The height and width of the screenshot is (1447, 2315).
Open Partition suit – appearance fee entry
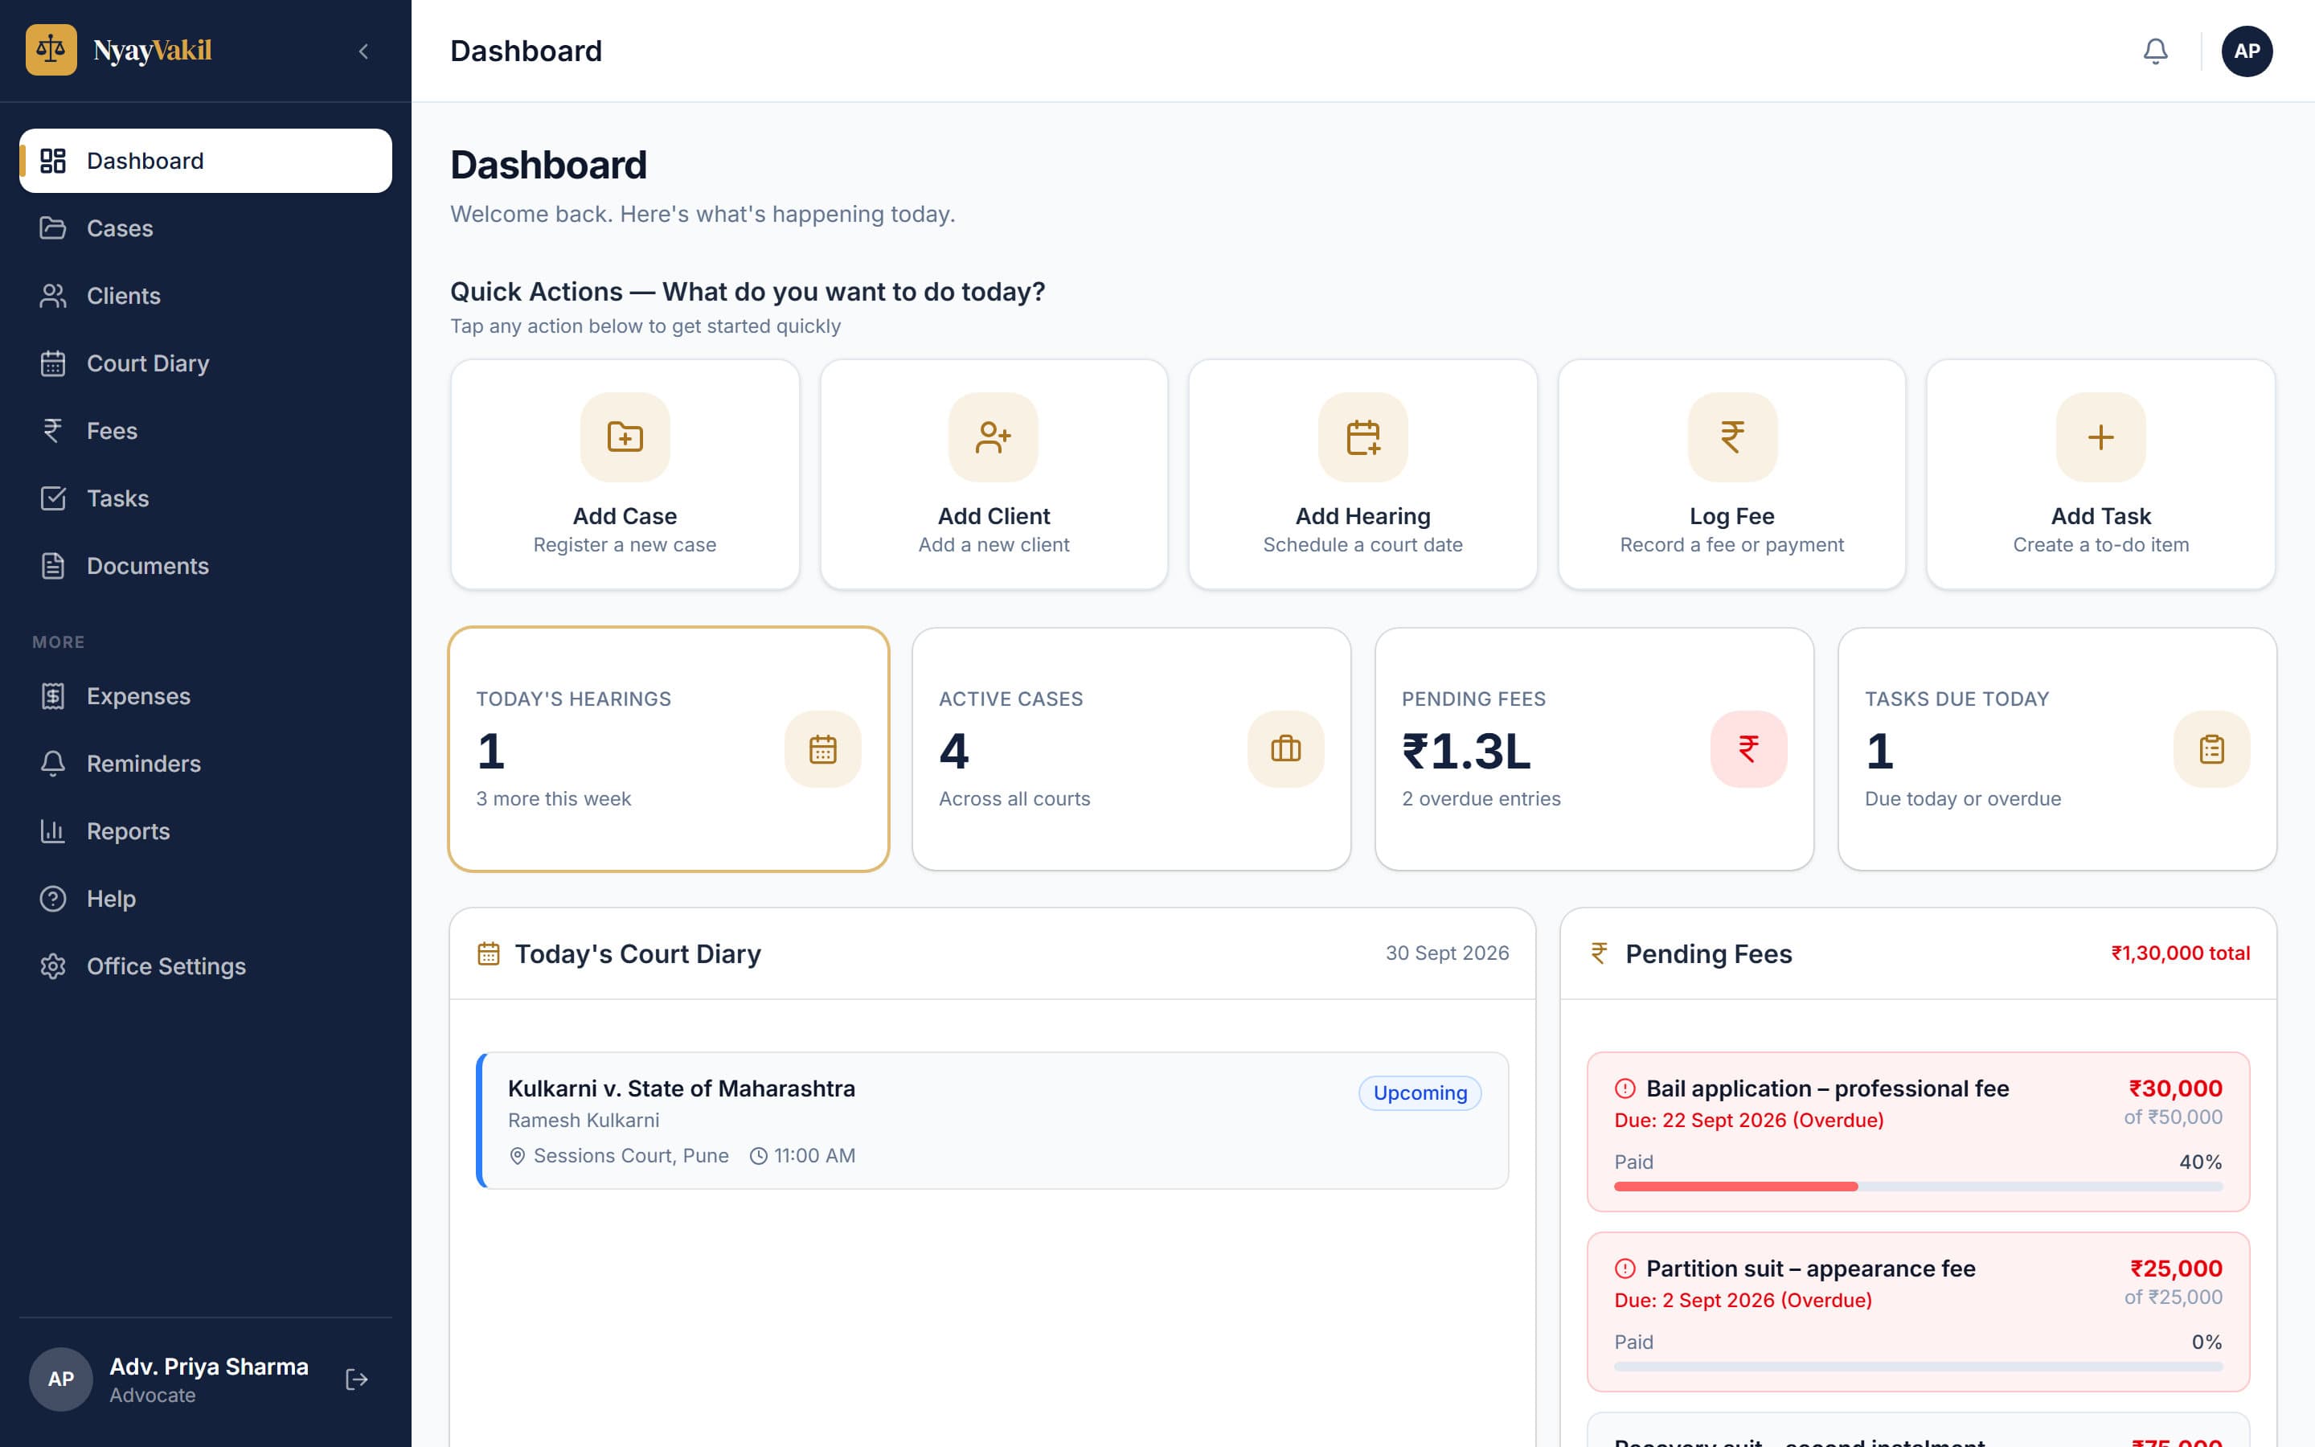click(1918, 1312)
